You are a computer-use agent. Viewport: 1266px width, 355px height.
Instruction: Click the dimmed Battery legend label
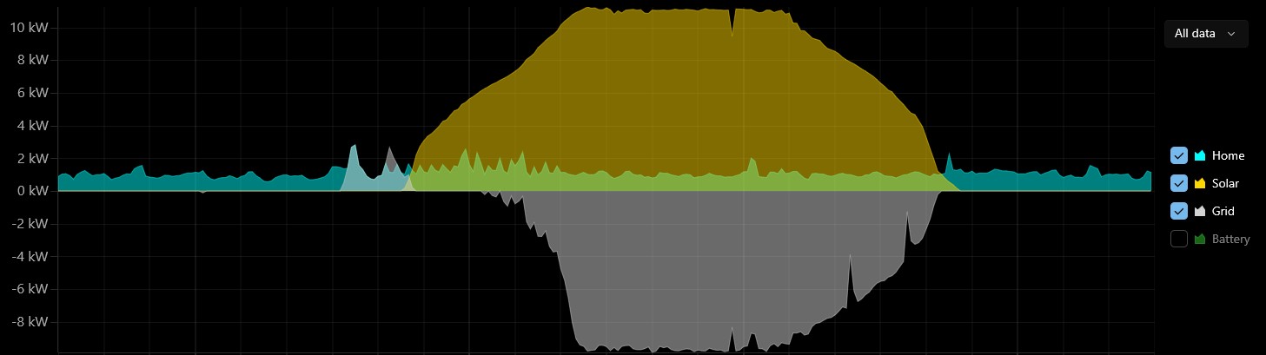(x=1230, y=239)
